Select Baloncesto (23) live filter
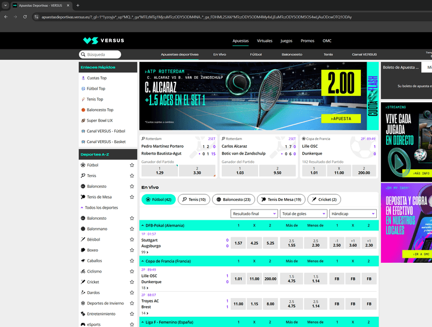Viewport: 432px width, 327px height. 234,200
